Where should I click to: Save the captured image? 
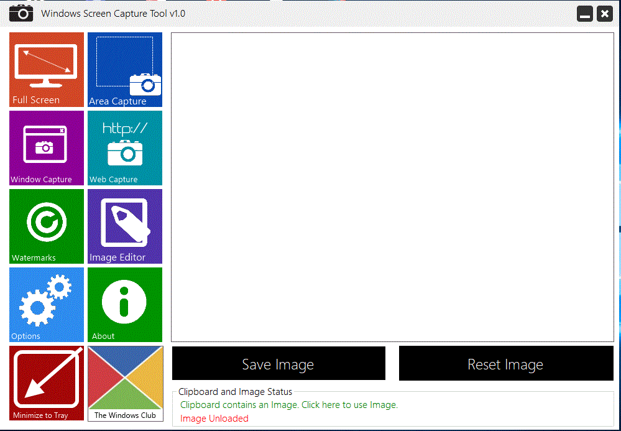click(278, 363)
